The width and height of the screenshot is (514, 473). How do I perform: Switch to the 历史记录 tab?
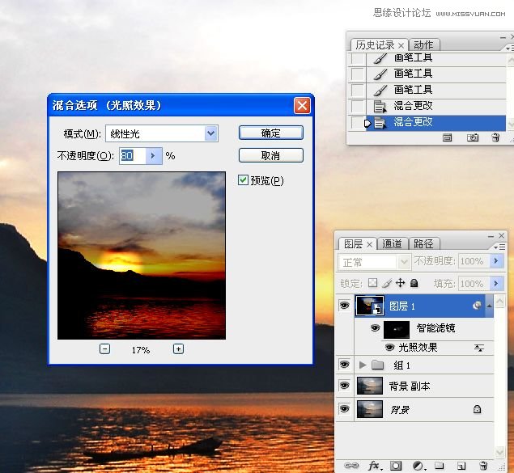pos(375,45)
